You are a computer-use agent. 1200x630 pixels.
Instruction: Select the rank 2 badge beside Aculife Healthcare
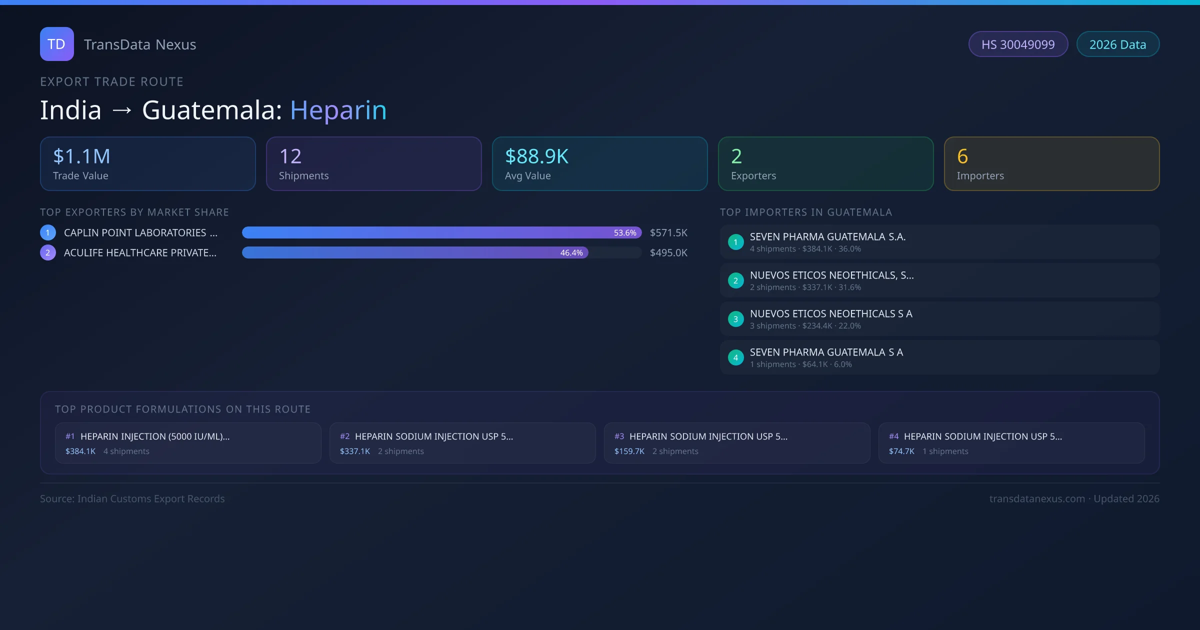click(x=47, y=252)
